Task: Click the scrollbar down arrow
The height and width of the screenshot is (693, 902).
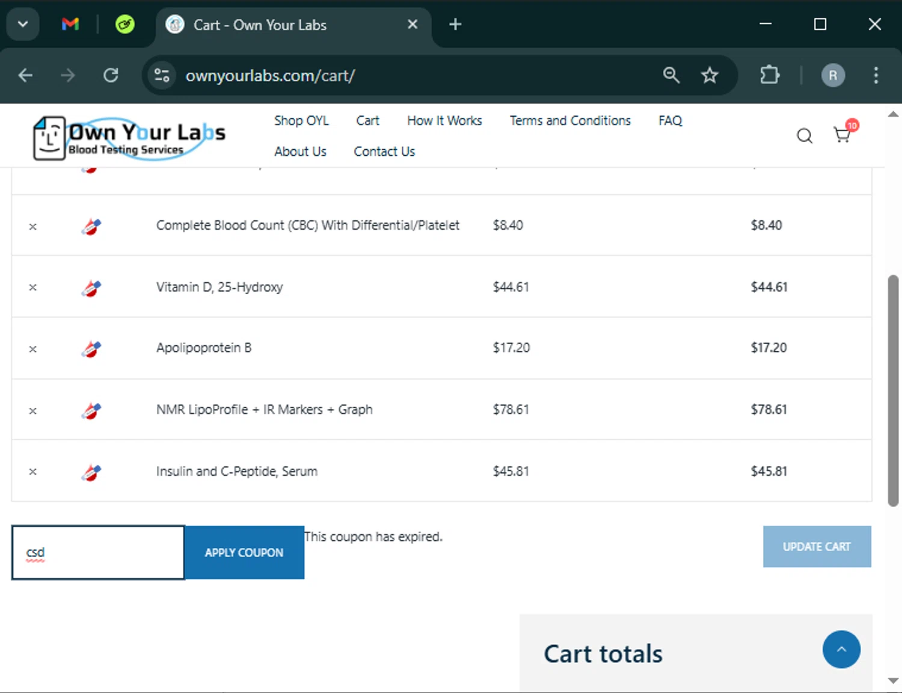Action: [893, 681]
